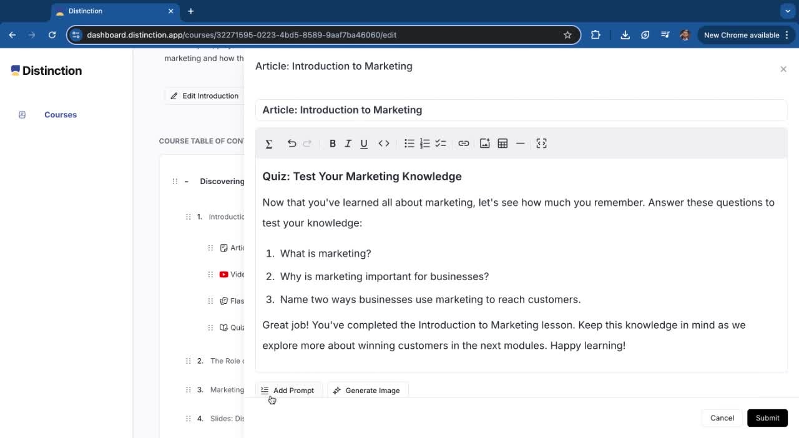
Task: Collapse the Discovering module section
Action: click(x=186, y=182)
